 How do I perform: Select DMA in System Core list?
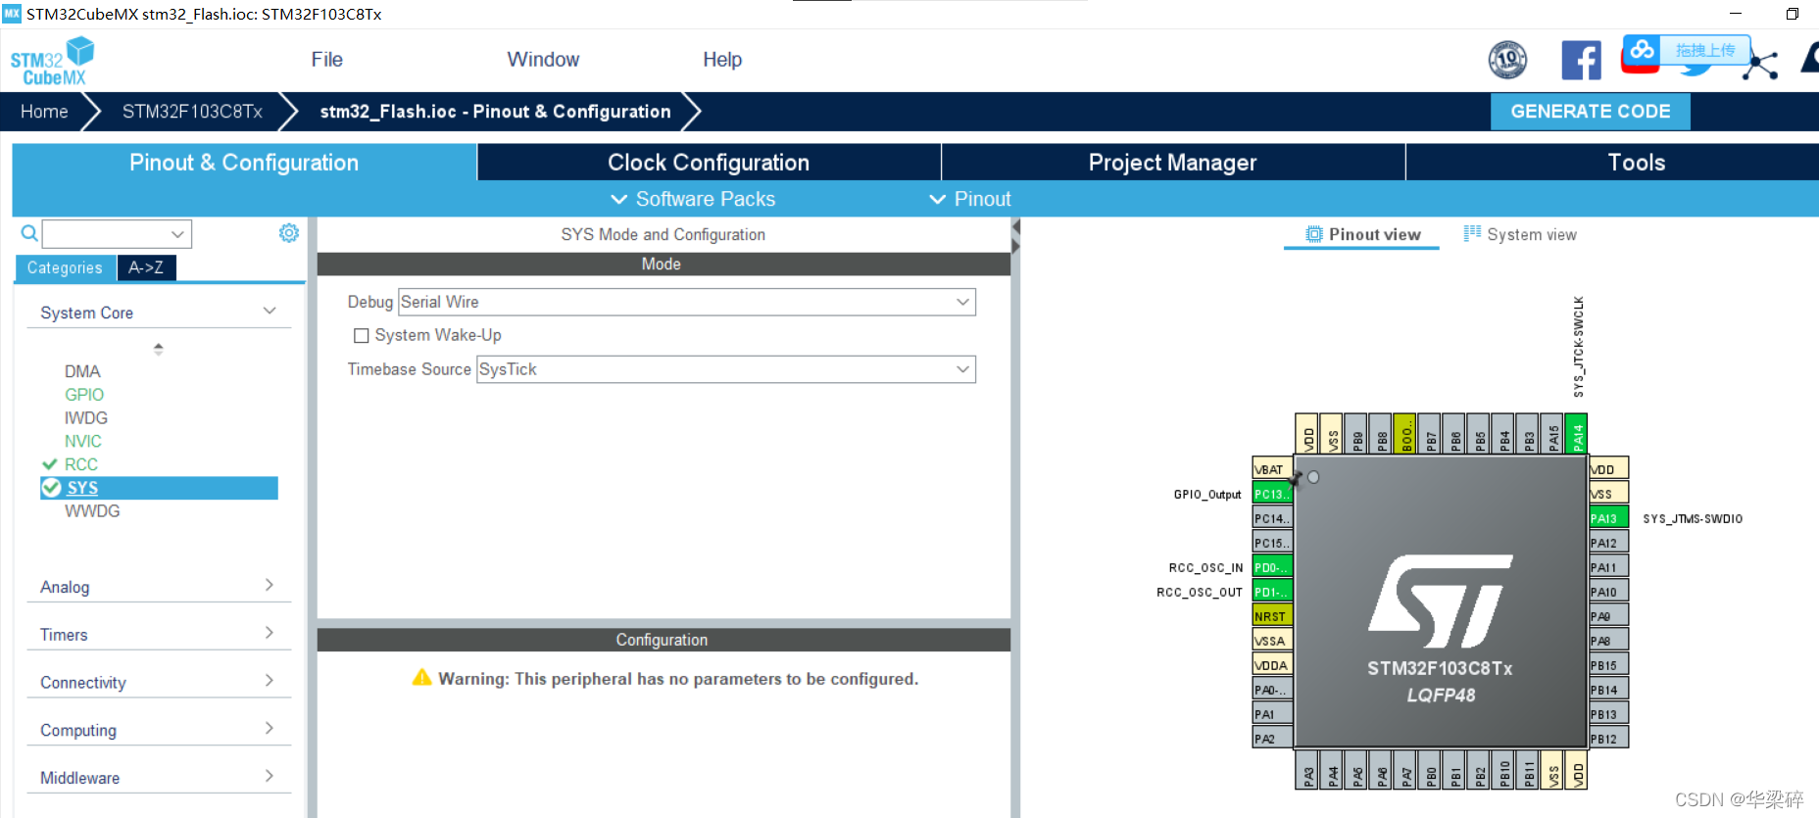point(82,371)
